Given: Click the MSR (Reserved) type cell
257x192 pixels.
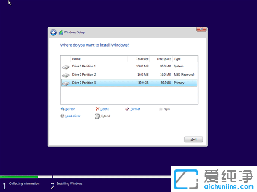Looking at the screenshot, I should point(184,74).
